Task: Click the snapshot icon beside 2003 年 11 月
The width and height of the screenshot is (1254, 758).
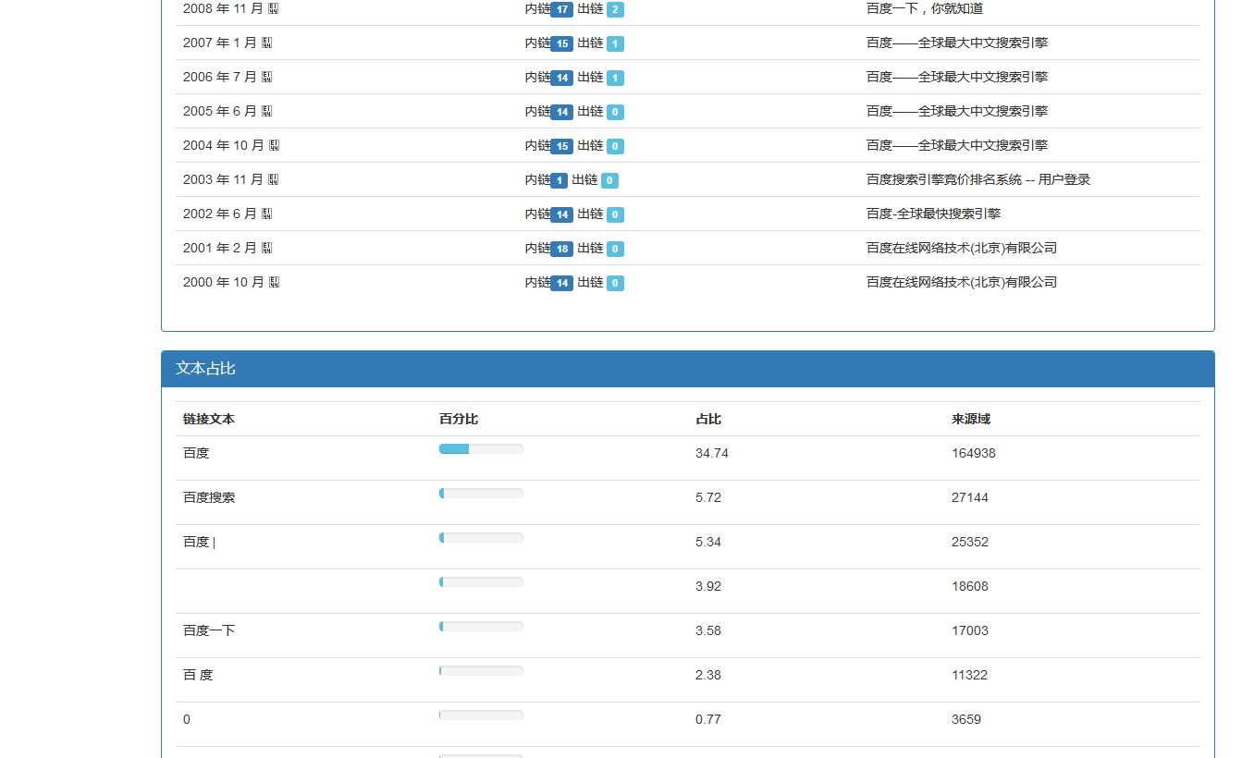Action: click(x=274, y=179)
